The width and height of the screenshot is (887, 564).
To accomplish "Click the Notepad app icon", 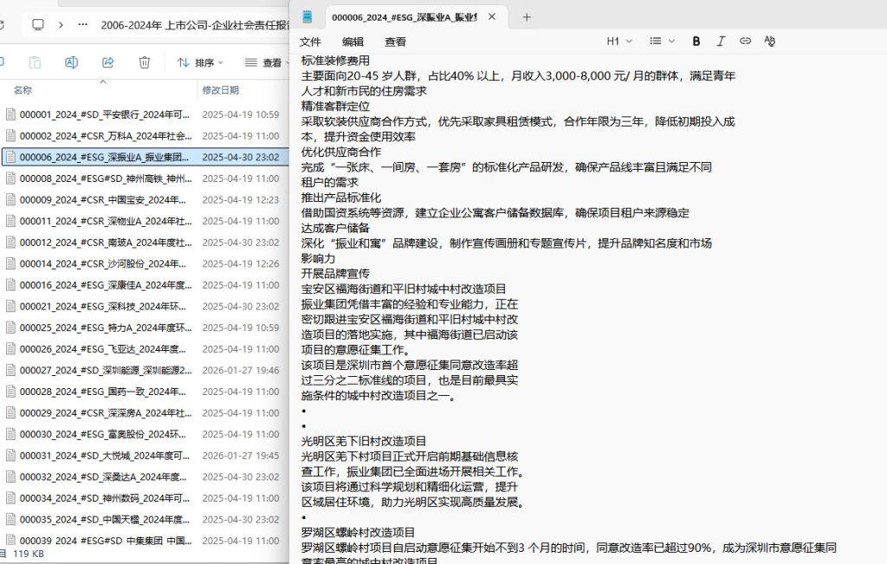I will click(308, 17).
